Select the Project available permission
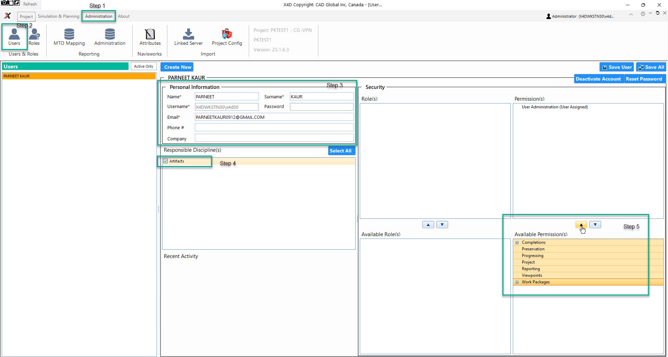The image size is (668, 357). coord(588,262)
